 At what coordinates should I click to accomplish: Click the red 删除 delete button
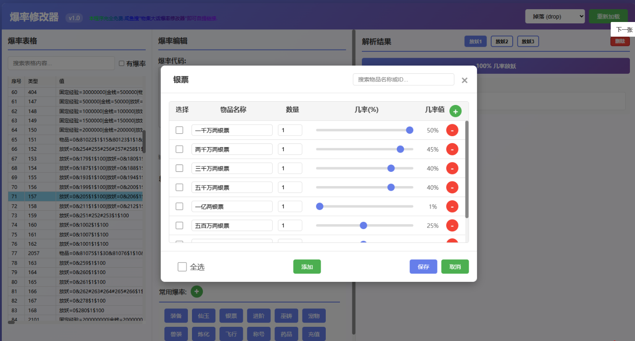pos(619,41)
